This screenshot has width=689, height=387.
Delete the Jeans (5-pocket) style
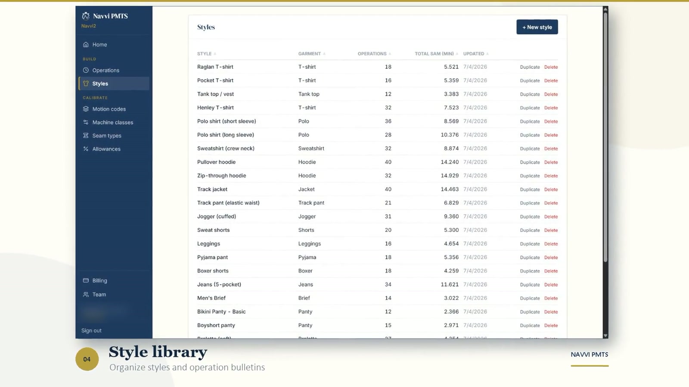point(551,285)
